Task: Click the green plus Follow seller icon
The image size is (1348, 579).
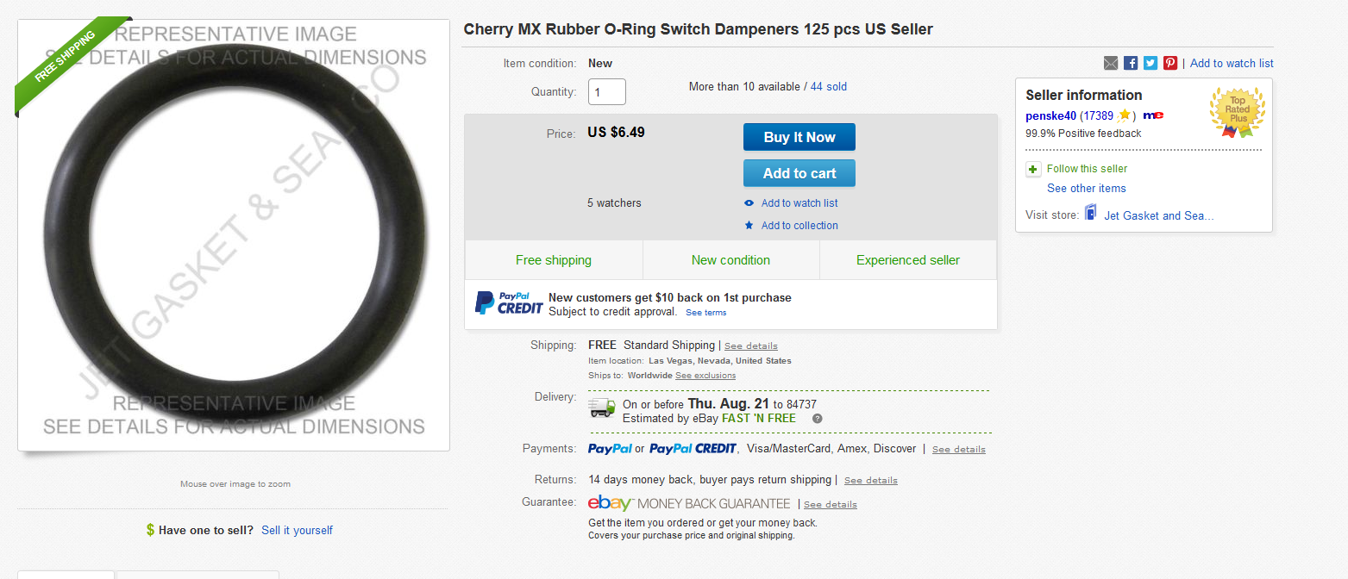Action: pyautogui.click(x=1033, y=169)
